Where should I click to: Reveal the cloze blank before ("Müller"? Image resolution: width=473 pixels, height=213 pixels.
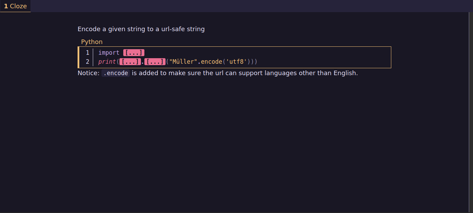pyautogui.click(x=155, y=62)
